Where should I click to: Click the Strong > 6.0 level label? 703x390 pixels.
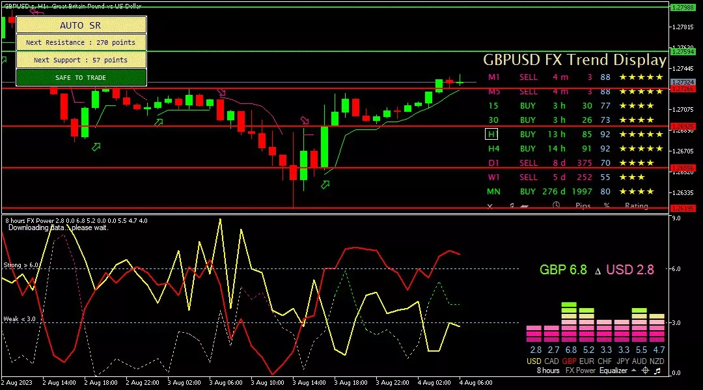(21, 265)
